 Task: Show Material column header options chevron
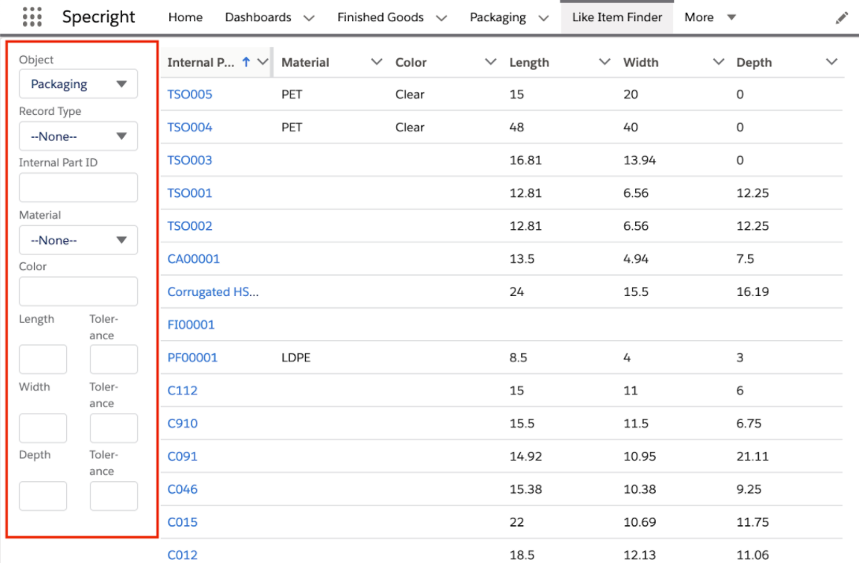point(377,62)
